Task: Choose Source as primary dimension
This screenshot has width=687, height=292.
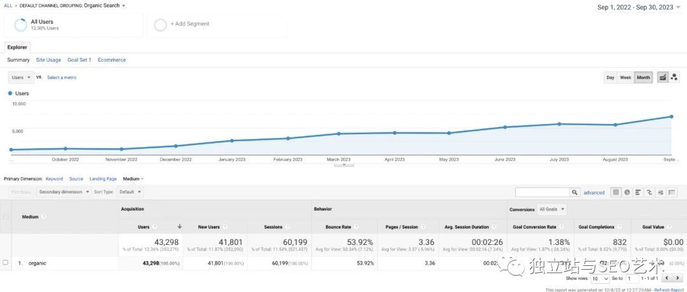Action: point(76,179)
